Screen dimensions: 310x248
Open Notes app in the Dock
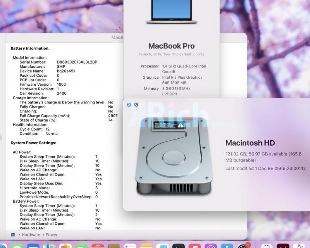[146, 246]
